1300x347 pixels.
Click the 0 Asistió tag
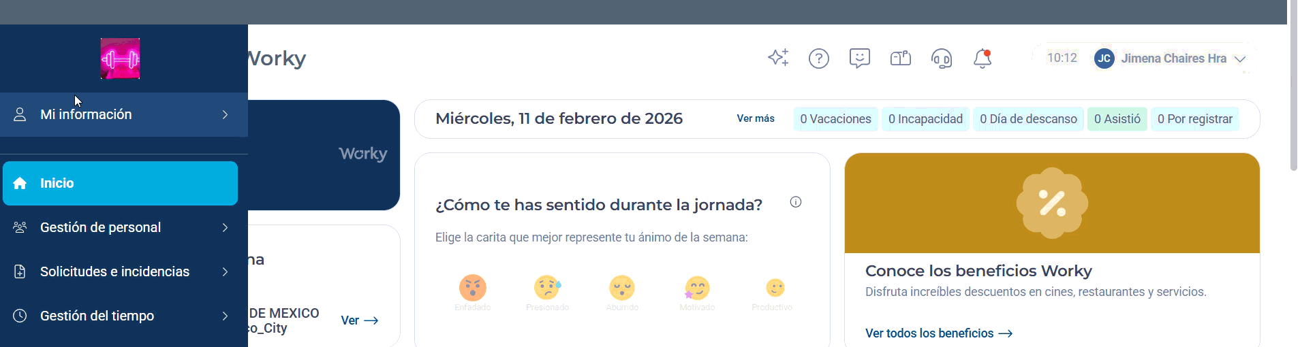click(1117, 119)
